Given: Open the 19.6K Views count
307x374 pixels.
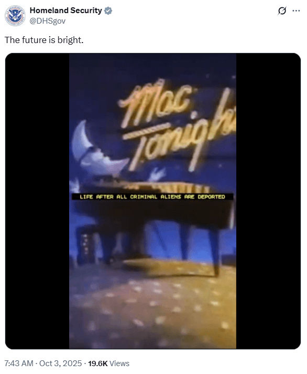Looking at the screenshot, I should pos(108,363).
